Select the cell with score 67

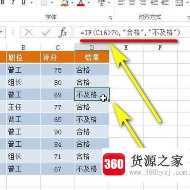coord(57,169)
